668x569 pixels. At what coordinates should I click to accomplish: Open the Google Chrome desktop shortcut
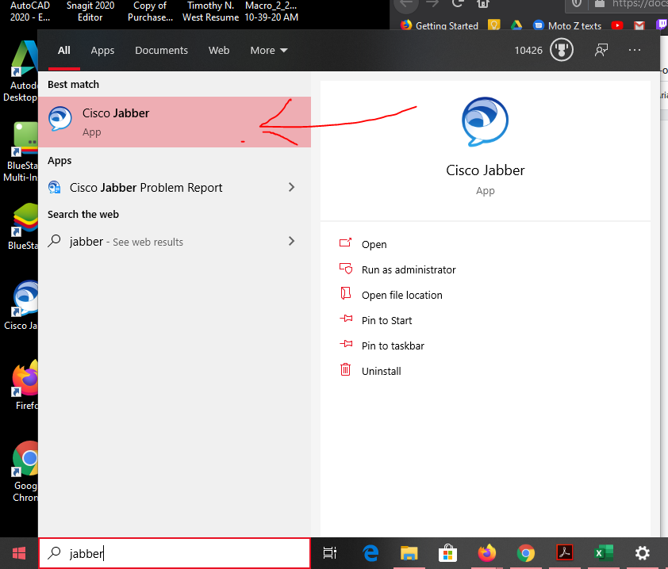25,472
